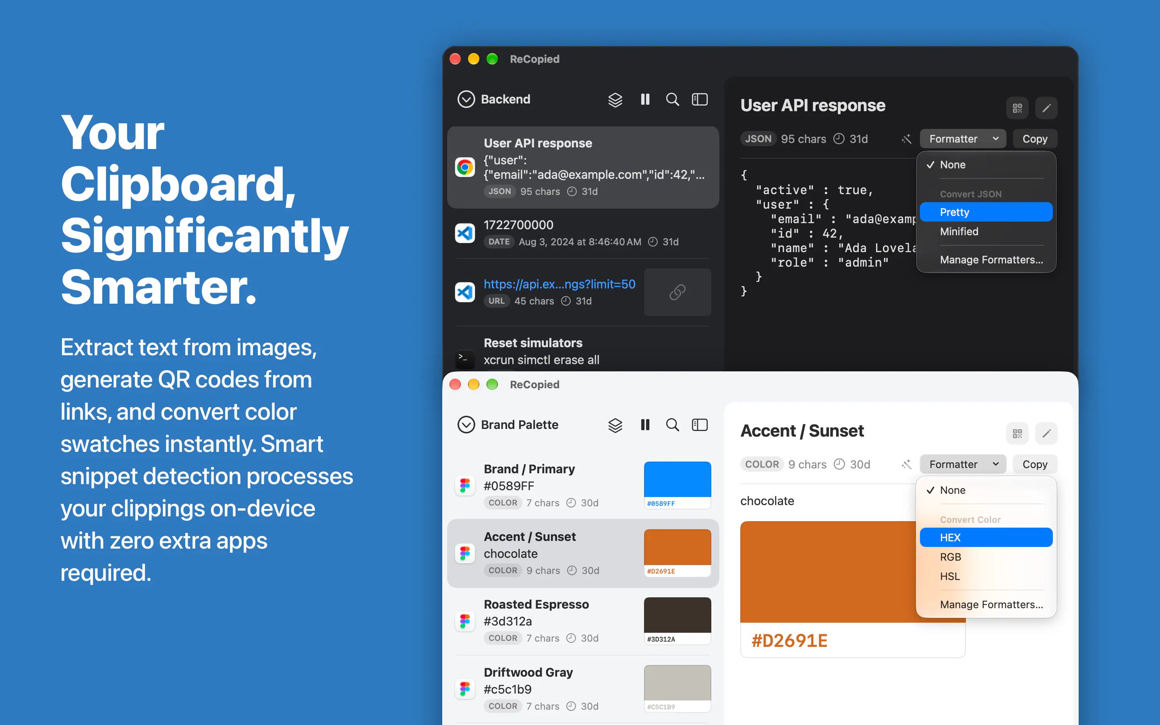Choose Pretty JSON formatter

coord(986,212)
